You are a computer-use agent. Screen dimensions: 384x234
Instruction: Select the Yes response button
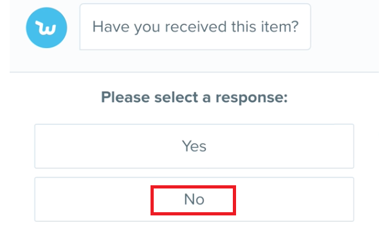[194, 146]
